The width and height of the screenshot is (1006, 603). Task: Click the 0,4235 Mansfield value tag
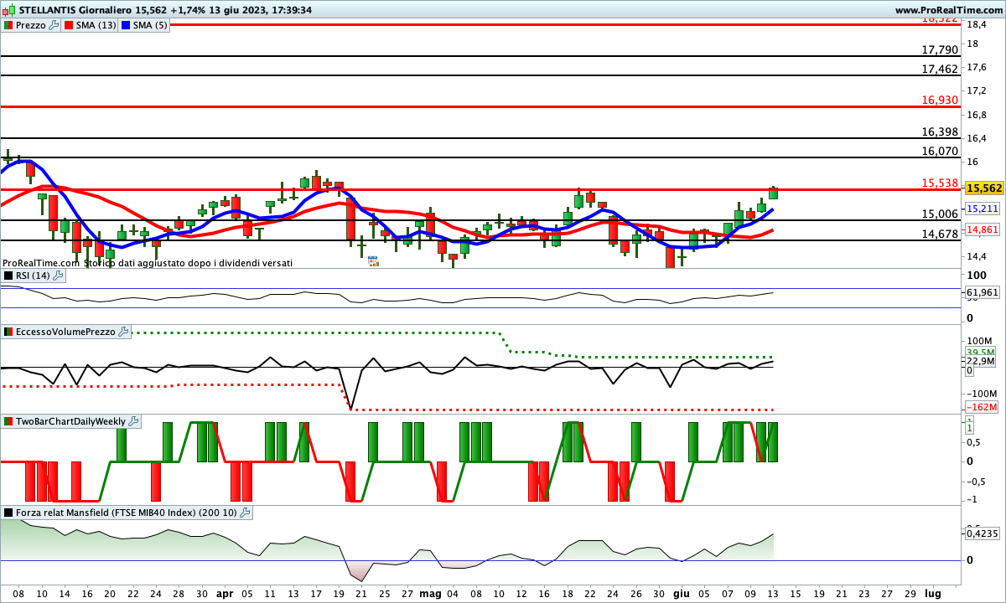click(982, 533)
